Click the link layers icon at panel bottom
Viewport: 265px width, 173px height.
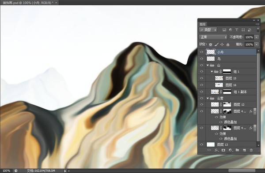click(x=209, y=150)
